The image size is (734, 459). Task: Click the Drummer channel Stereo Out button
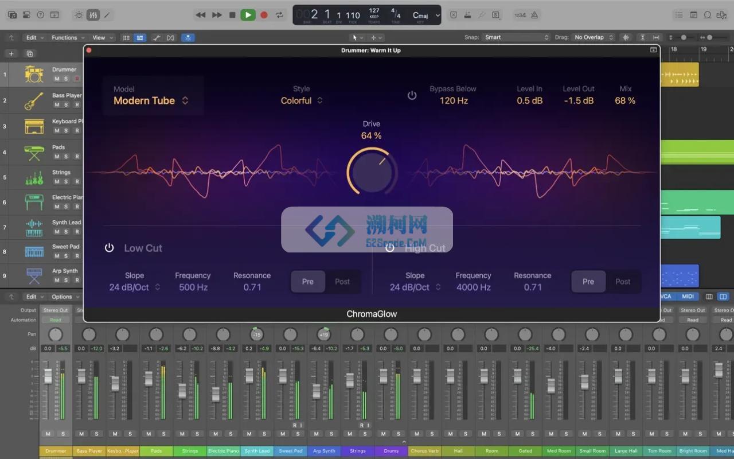click(56, 310)
